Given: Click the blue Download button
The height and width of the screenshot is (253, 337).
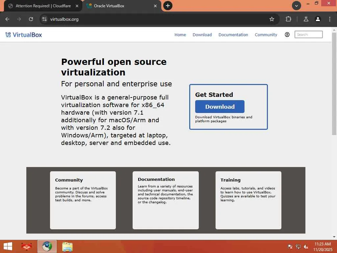Looking at the screenshot, I should click(220, 106).
